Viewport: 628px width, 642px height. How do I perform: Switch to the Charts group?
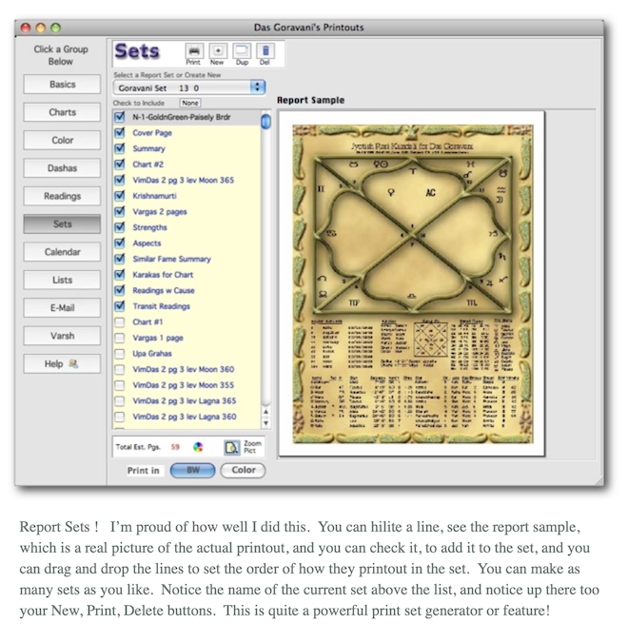(x=62, y=112)
